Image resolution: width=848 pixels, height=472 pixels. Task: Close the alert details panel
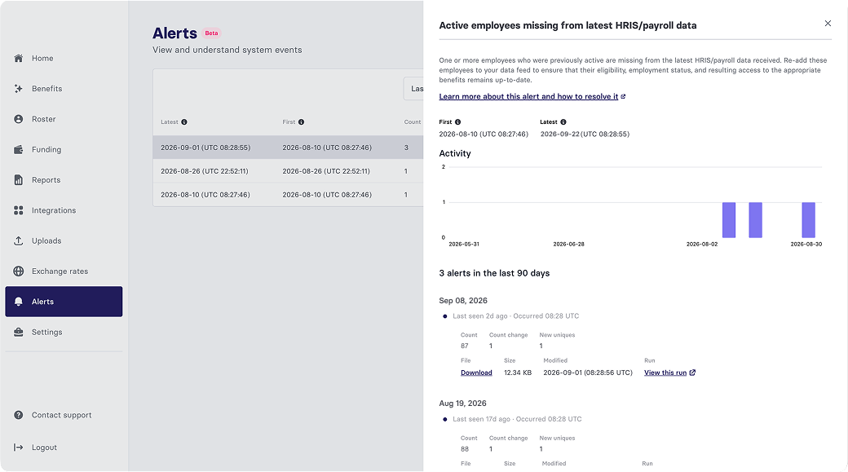828,24
